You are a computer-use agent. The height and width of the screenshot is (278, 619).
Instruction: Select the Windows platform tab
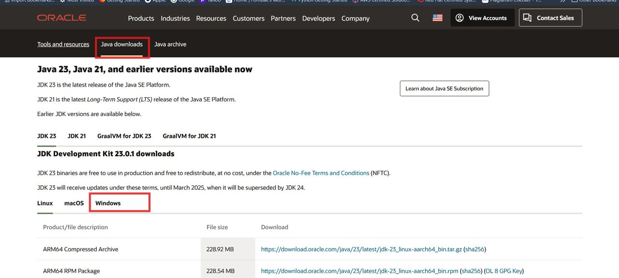click(108, 203)
